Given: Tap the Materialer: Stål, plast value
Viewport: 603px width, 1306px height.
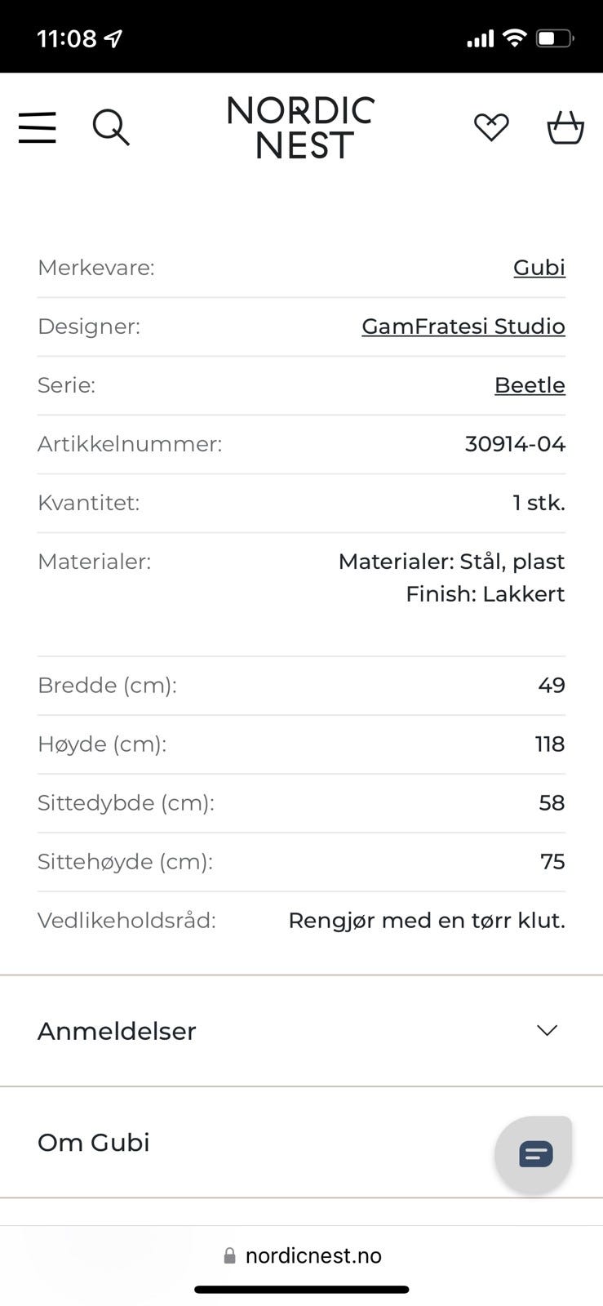Looking at the screenshot, I should click(451, 562).
